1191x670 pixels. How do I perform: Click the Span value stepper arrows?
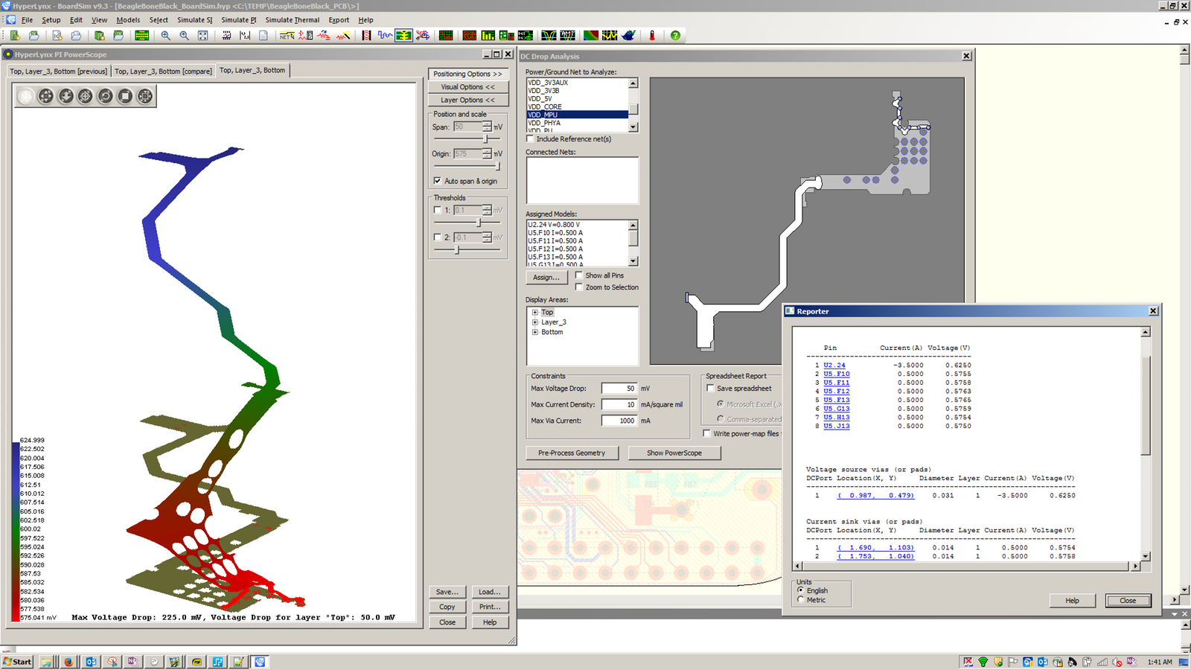487,127
